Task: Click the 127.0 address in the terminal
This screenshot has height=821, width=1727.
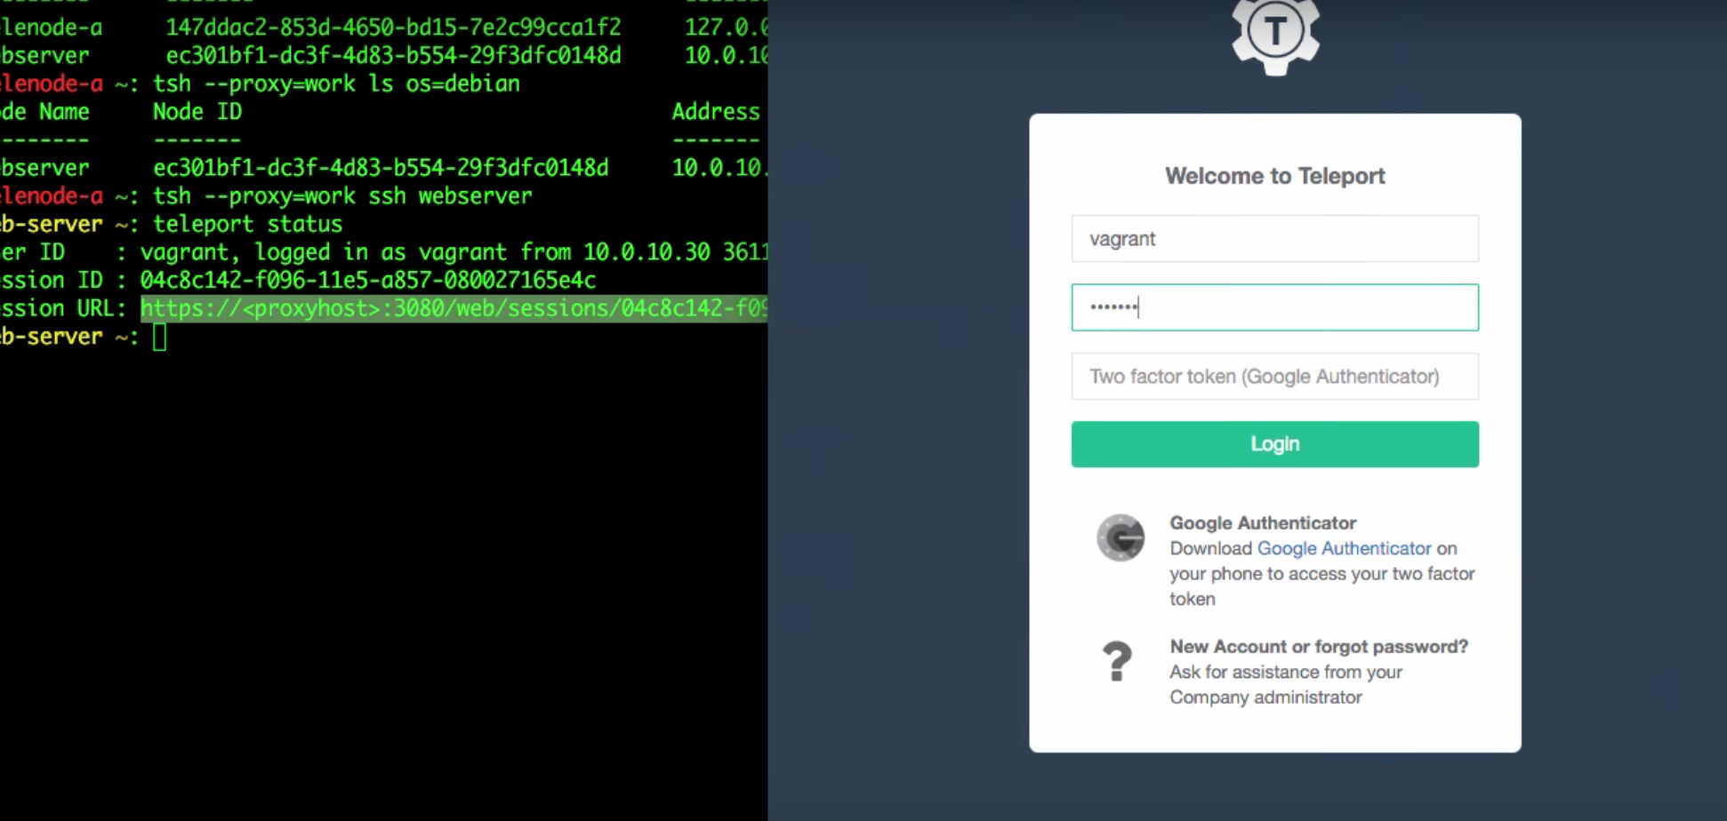Action: pyautogui.click(x=726, y=28)
